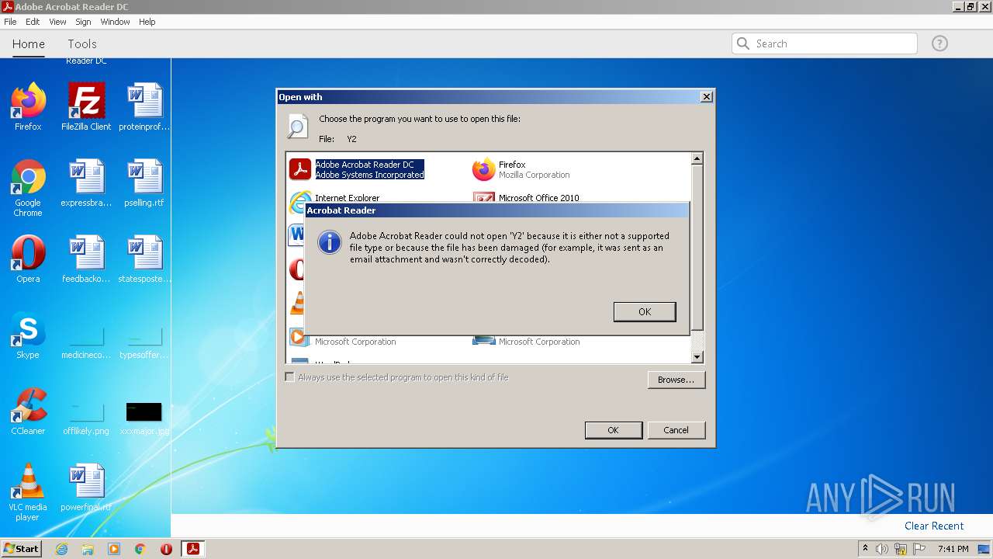
Task: Click the Acrobat help question mark icon
Action: pos(939,43)
